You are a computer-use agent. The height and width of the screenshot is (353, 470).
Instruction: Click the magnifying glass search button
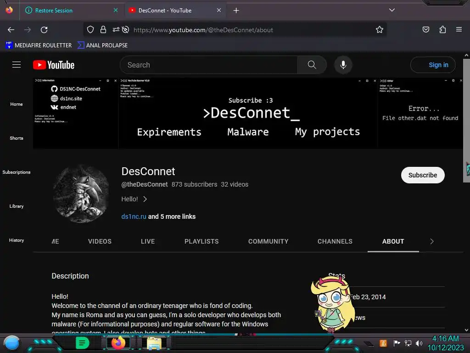(x=312, y=65)
